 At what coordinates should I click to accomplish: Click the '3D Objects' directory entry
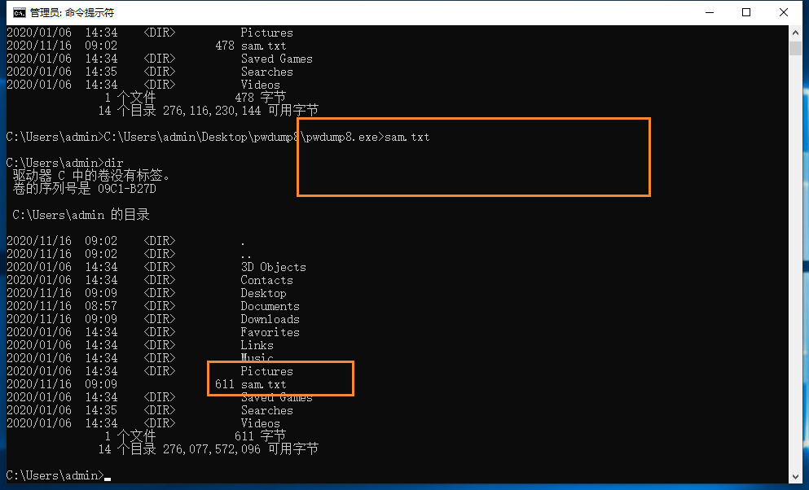273,267
